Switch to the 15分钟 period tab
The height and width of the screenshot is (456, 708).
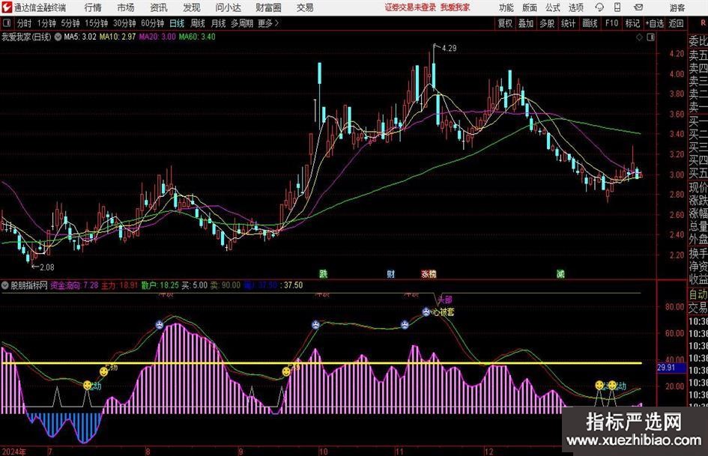tap(97, 23)
